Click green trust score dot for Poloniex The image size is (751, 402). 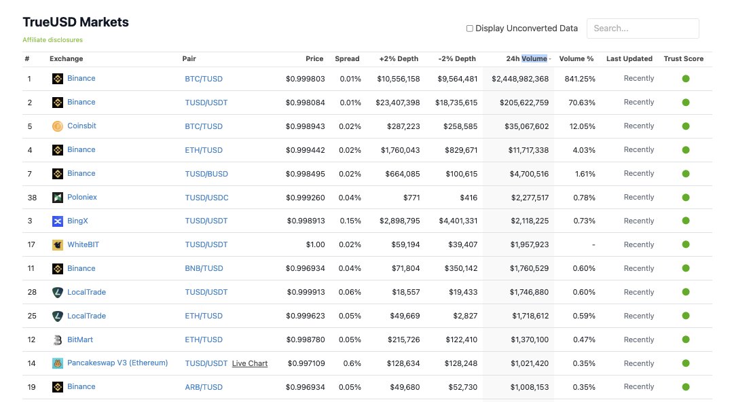click(686, 198)
